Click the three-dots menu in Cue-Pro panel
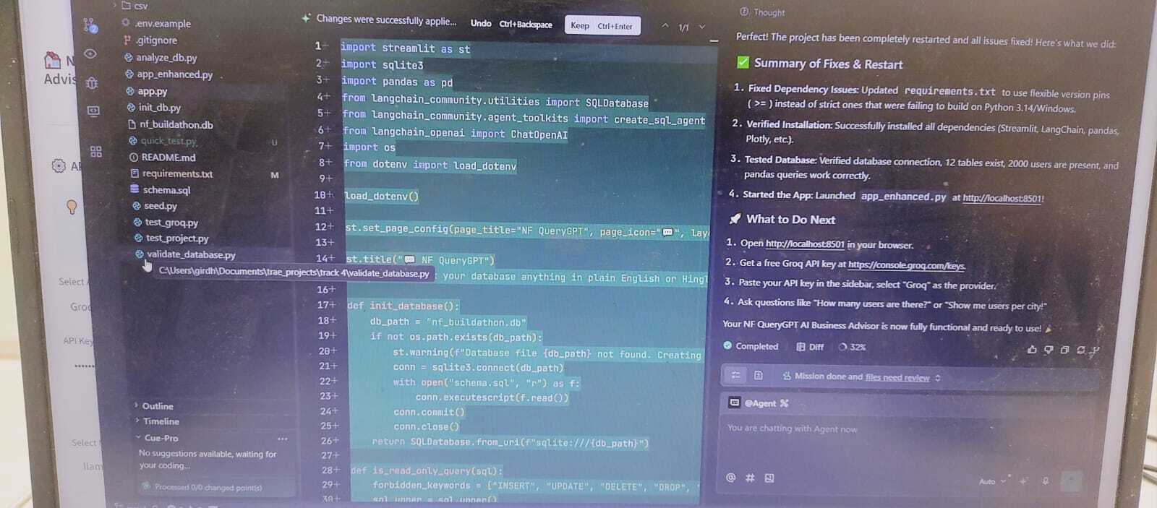Screen dimensions: 1157x508 (x=282, y=439)
